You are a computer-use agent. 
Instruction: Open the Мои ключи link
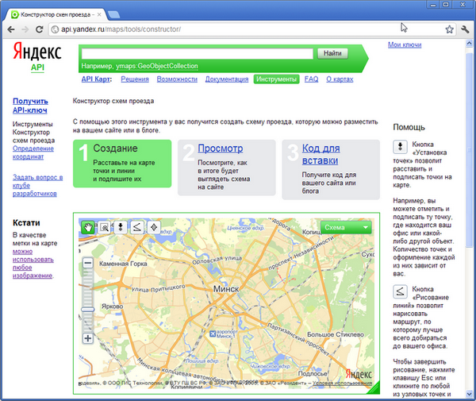coord(405,45)
